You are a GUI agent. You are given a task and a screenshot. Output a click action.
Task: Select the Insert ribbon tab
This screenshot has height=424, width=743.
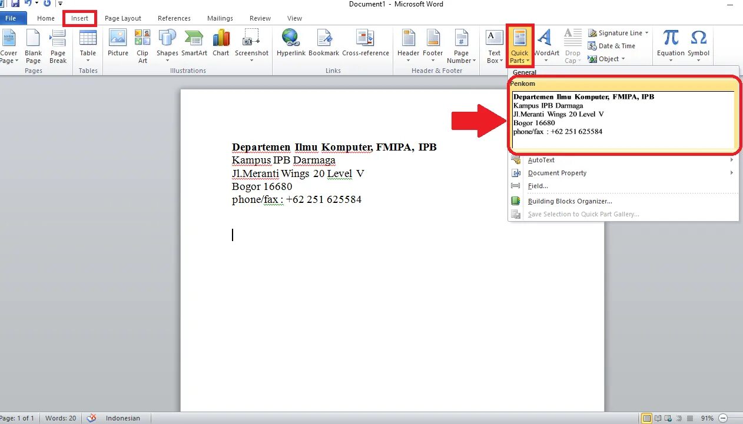pyautogui.click(x=80, y=18)
